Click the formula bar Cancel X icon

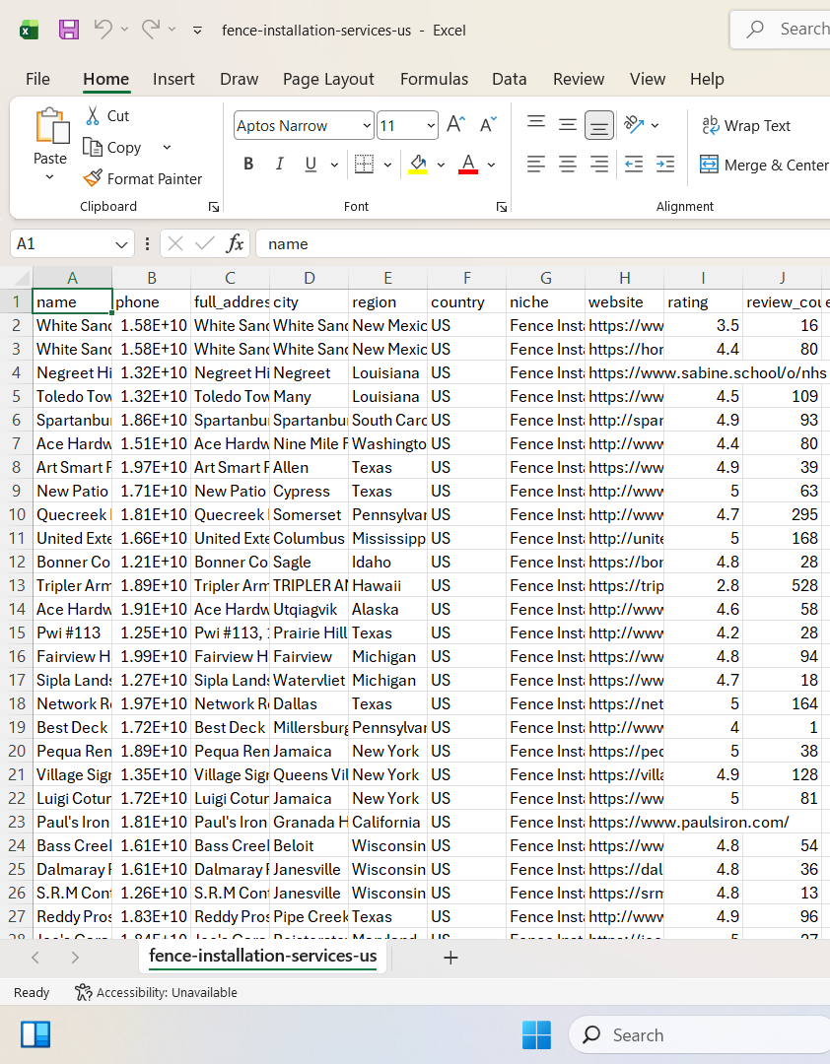pos(175,243)
